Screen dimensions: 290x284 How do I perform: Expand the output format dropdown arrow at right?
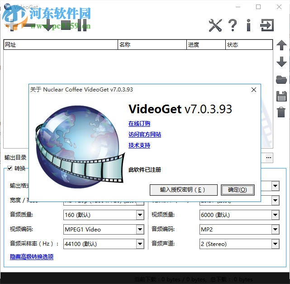coord(276,186)
